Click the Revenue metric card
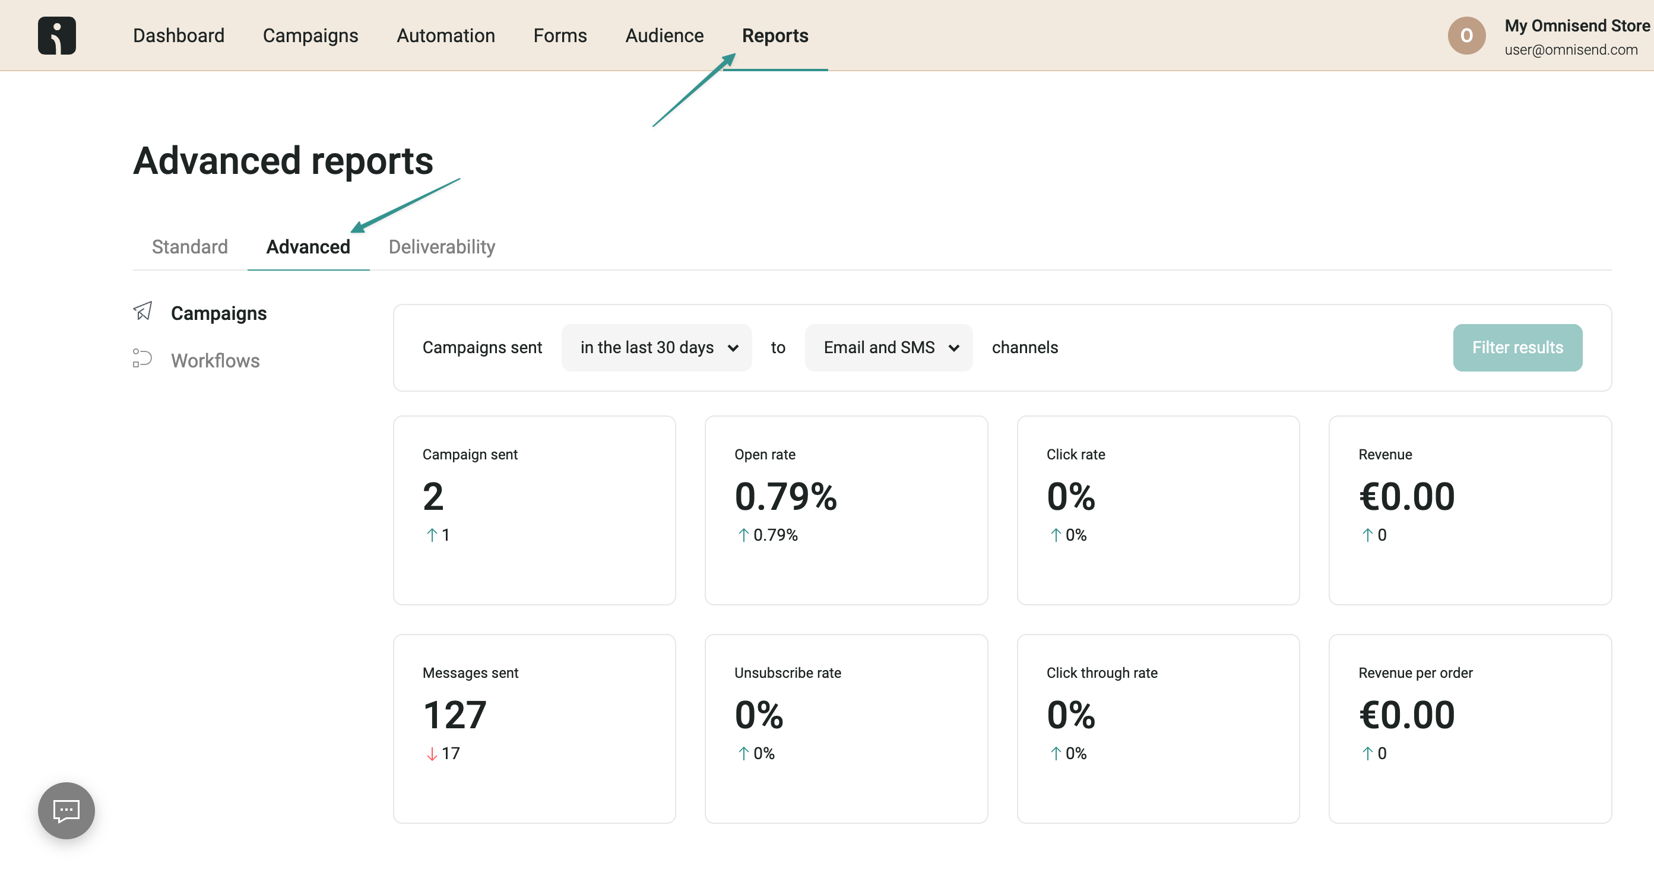Viewport: 1654px width, 882px height. coord(1470,510)
